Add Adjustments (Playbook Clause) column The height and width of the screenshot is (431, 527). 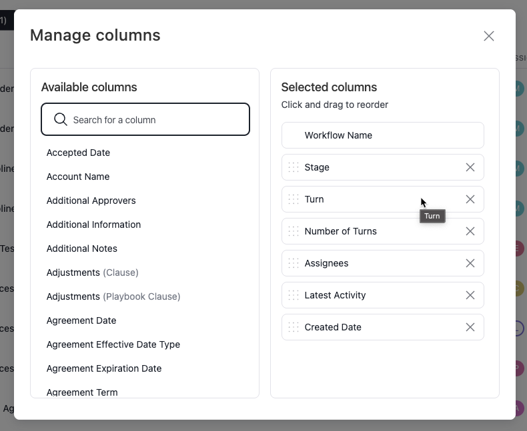(113, 296)
